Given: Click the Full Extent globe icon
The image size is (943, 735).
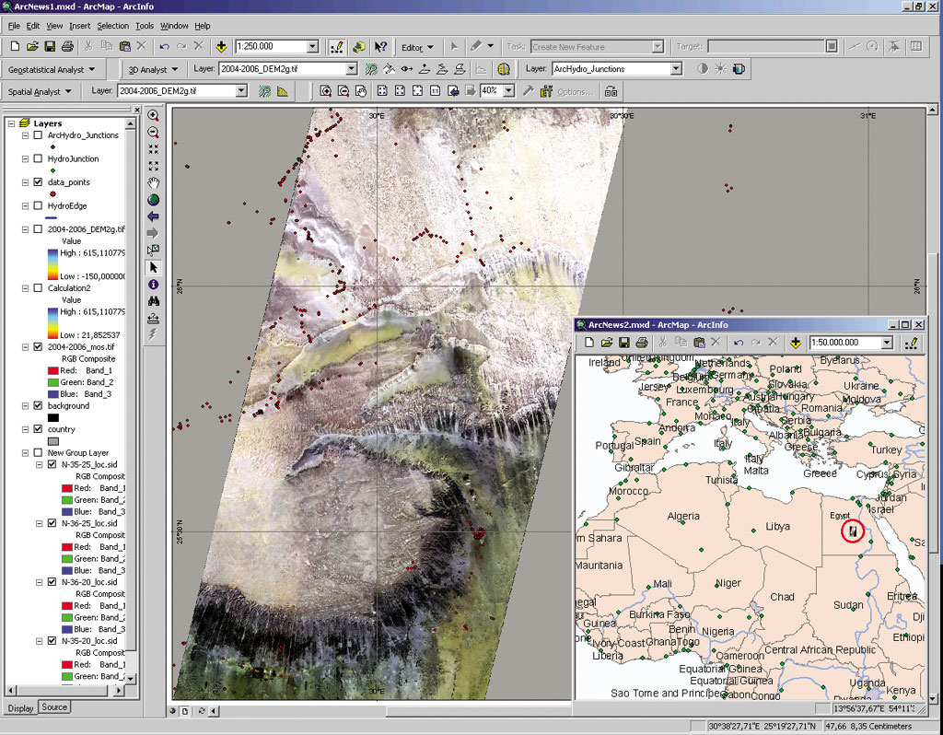Looking at the screenshot, I should (x=153, y=199).
